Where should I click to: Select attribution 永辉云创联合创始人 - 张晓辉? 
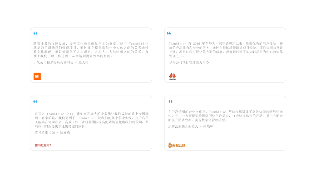pos(191,127)
